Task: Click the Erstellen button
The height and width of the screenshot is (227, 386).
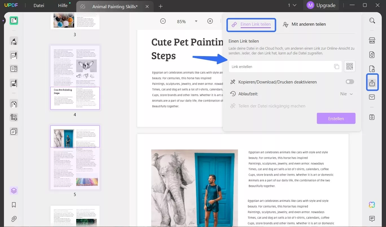Action: (x=336, y=118)
